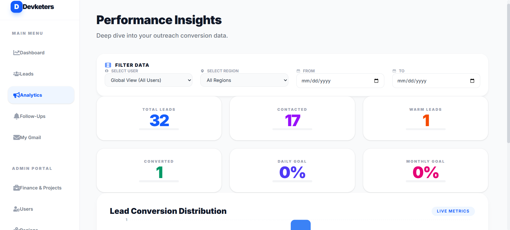This screenshot has height=230, width=510.
Task: Click the Monthly Goal 0% value
Action: (x=426, y=172)
